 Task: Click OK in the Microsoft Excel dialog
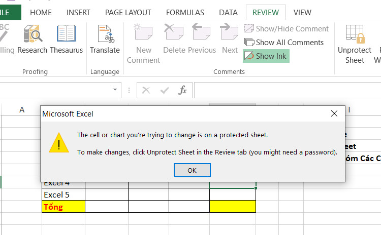pyautogui.click(x=192, y=170)
